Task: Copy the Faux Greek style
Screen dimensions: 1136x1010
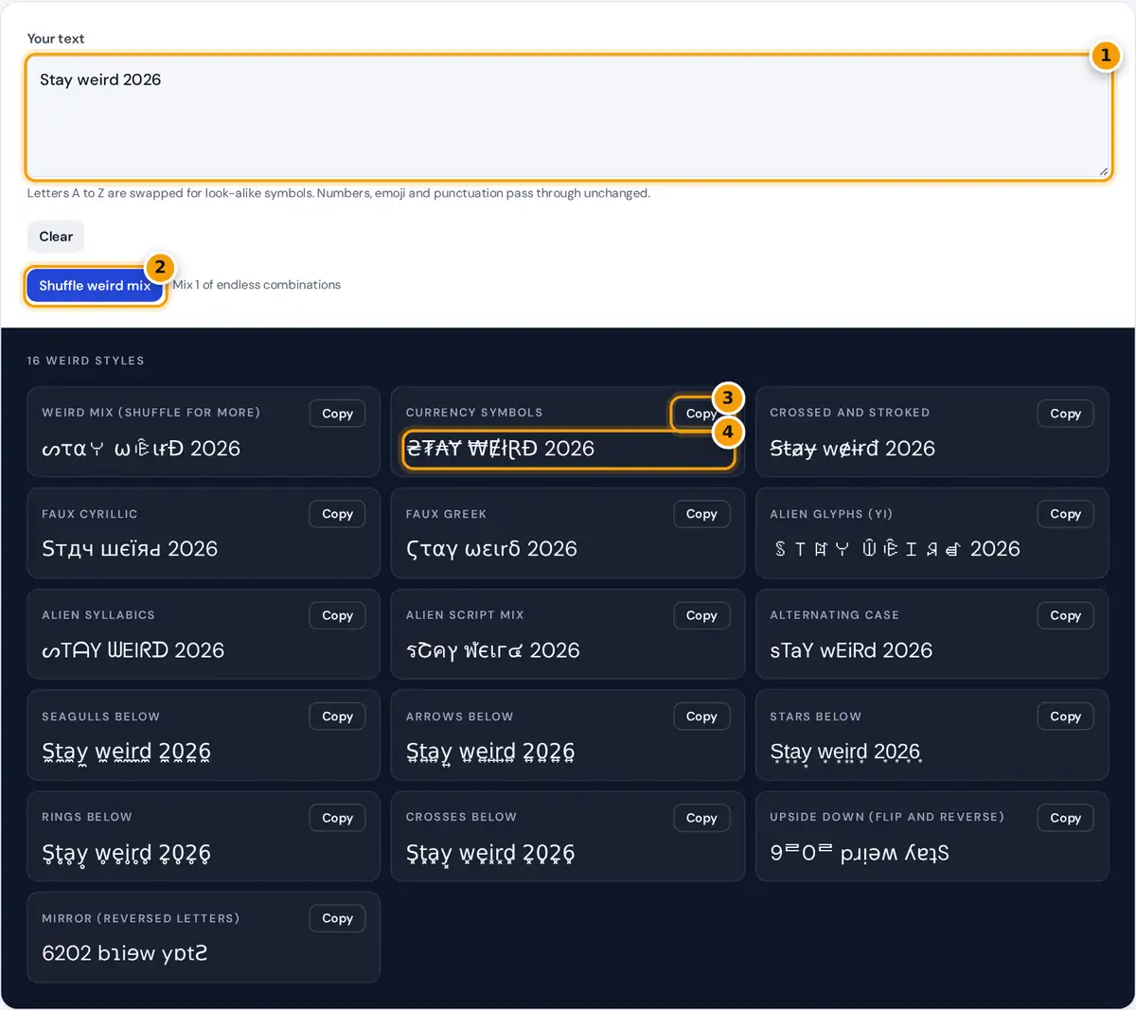Action: pos(701,514)
